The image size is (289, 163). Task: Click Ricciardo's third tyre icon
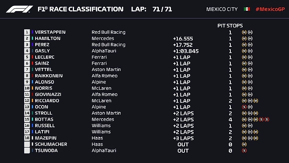coord(256,101)
